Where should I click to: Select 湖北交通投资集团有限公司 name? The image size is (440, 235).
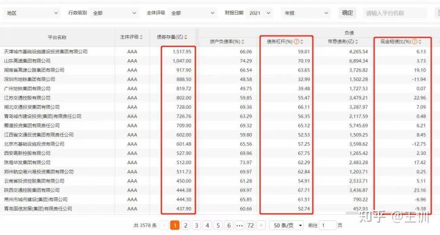point(32,107)
